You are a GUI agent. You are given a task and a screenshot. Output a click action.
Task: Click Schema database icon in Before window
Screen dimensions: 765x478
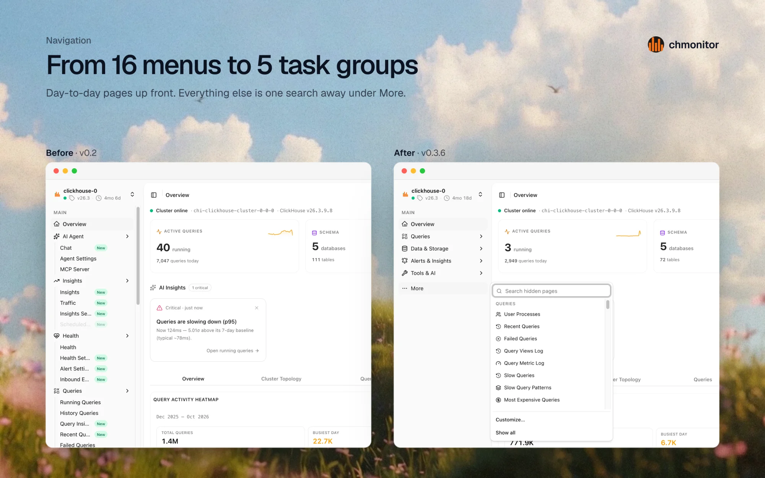coord(314,232)
